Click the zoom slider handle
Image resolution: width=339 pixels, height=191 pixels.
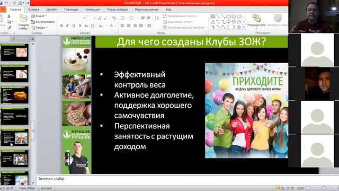pyautogui.click(x=324, y=188)
